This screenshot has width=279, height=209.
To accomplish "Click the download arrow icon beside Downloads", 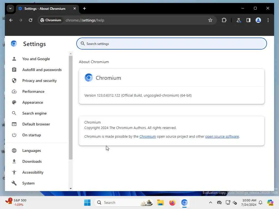I will tap(14, 161).
